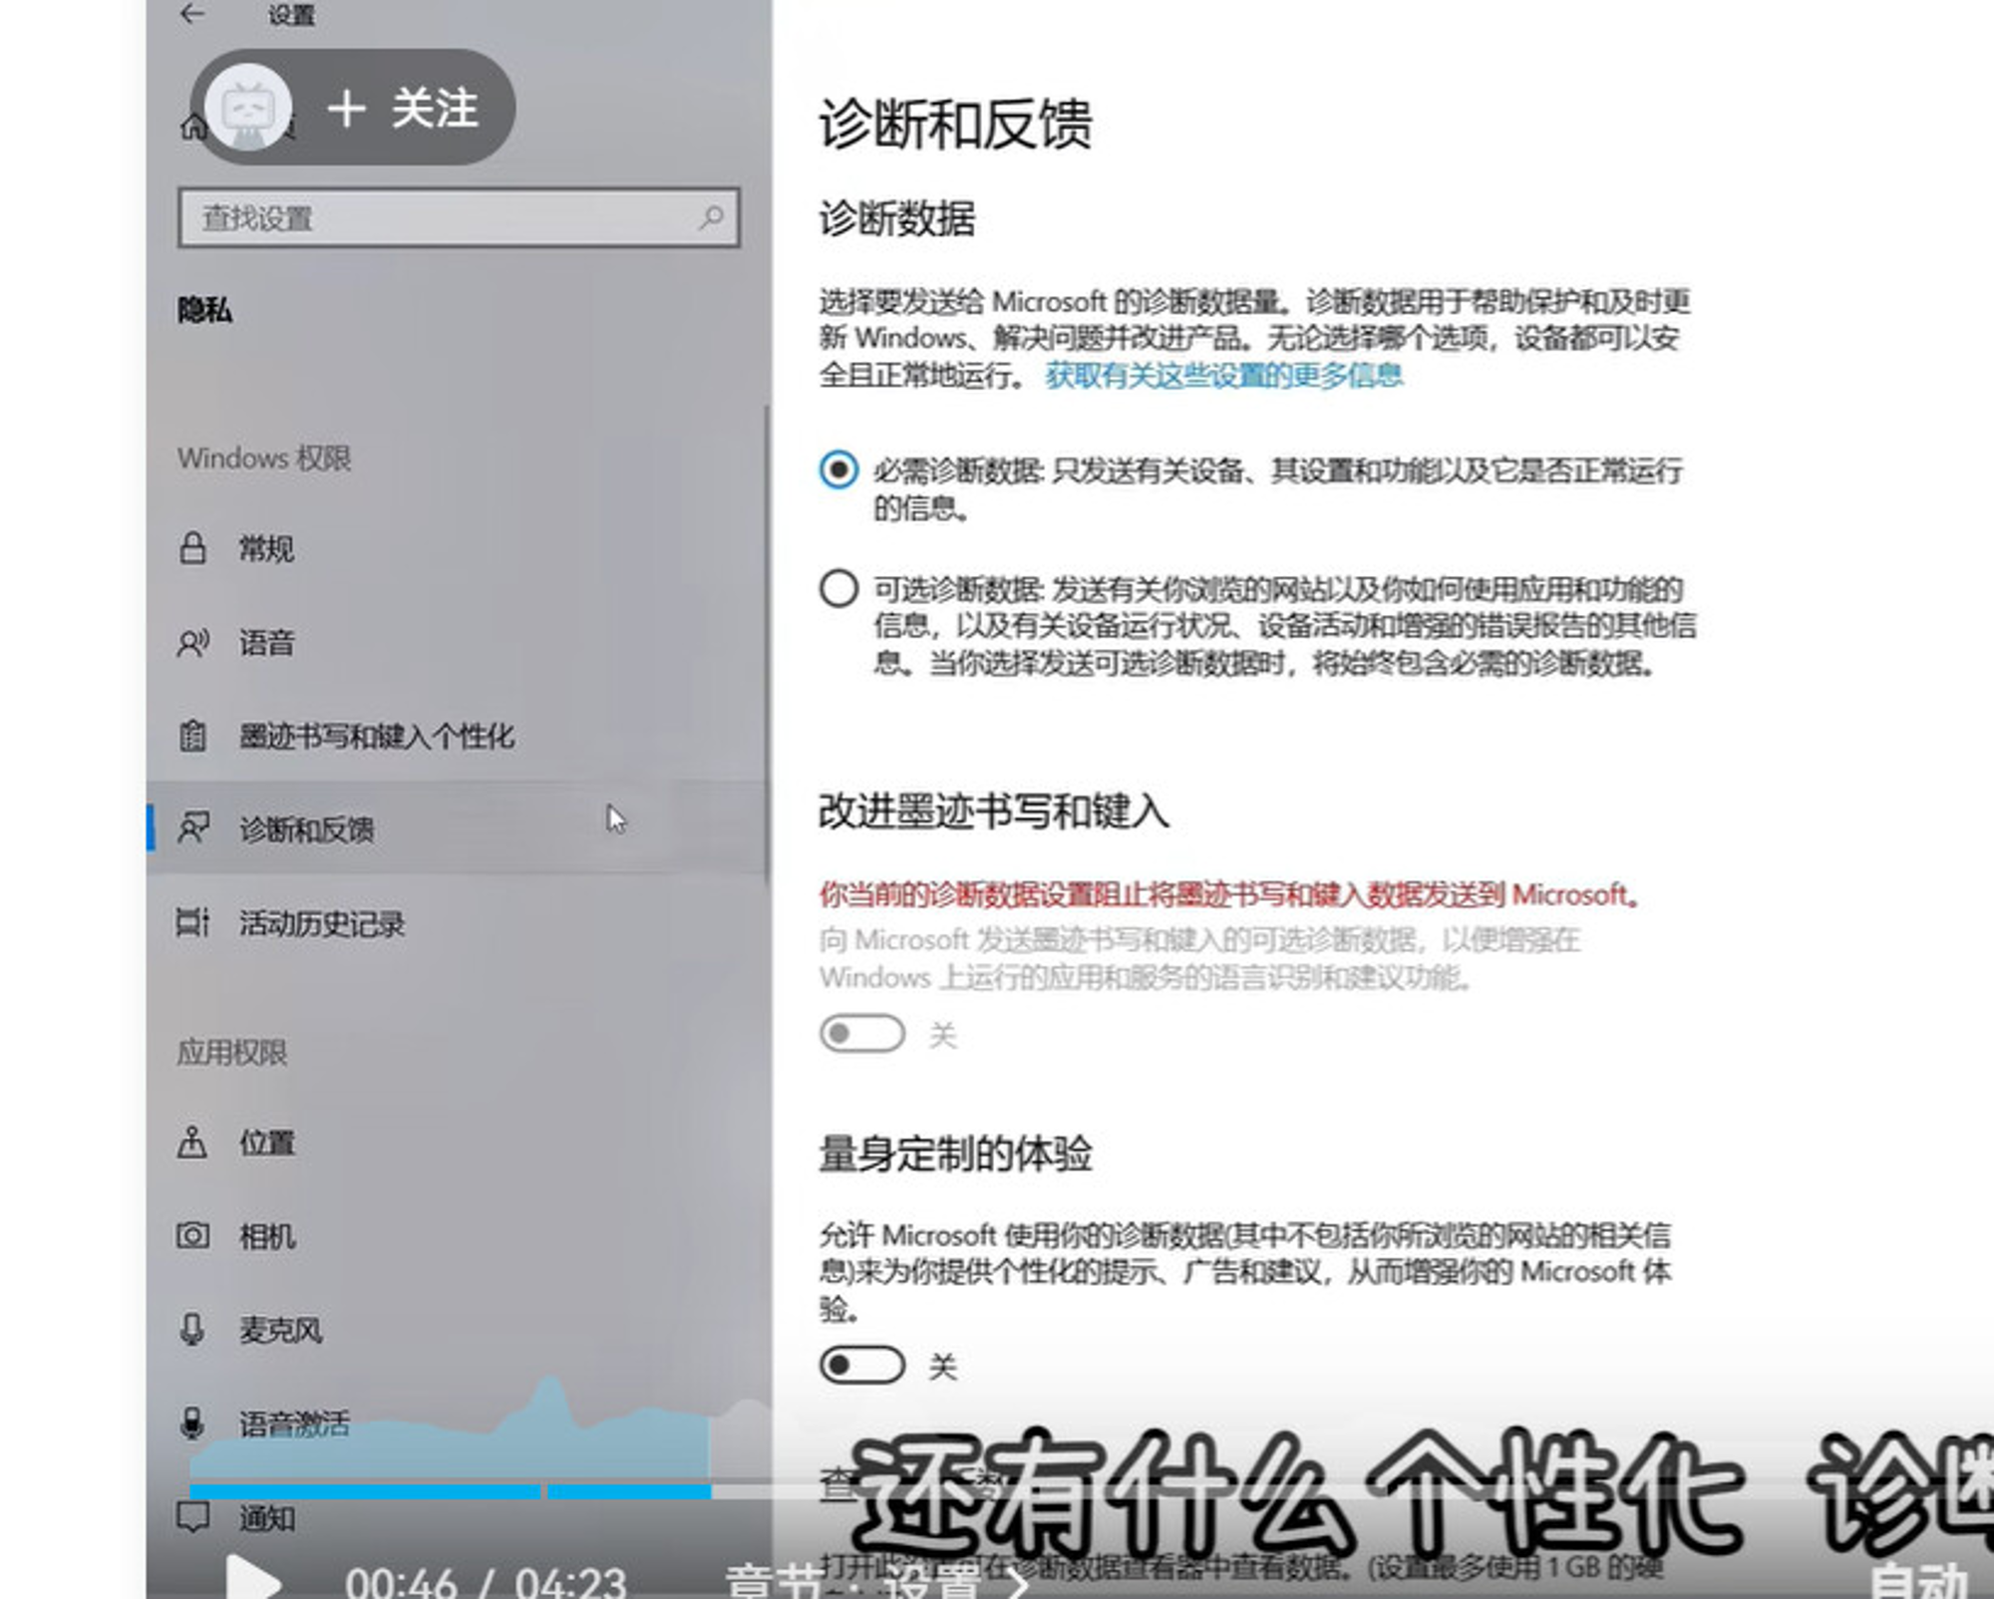The width and height of the screenshot is (1994, 1599).
Task: Click the 应用权限 section label
Action: (231, 1052)
